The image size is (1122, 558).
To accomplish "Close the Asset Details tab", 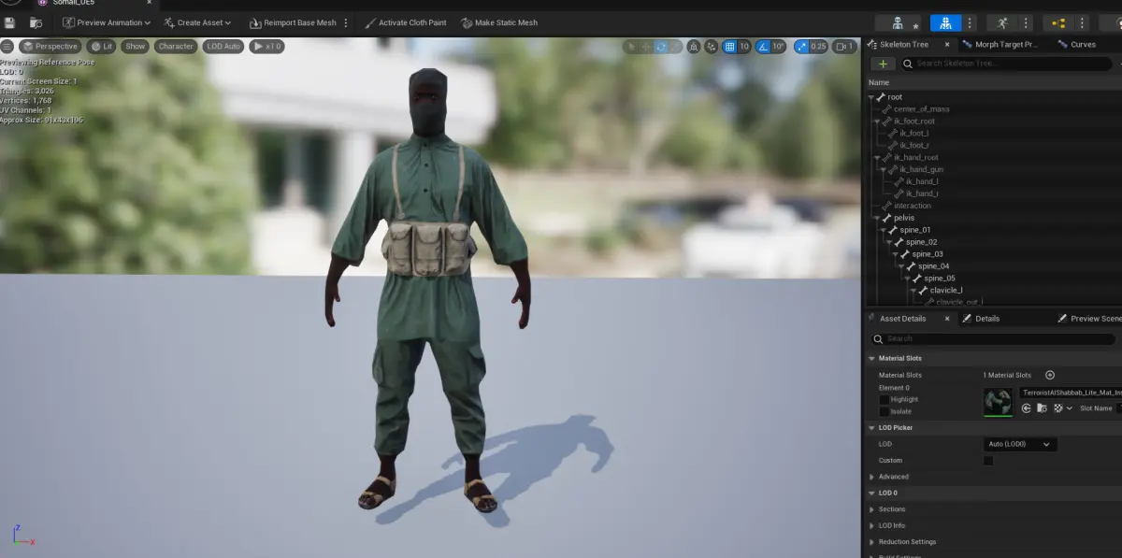I will [946, 319].
